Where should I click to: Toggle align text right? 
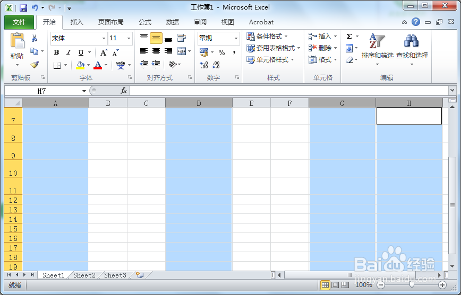168,51
